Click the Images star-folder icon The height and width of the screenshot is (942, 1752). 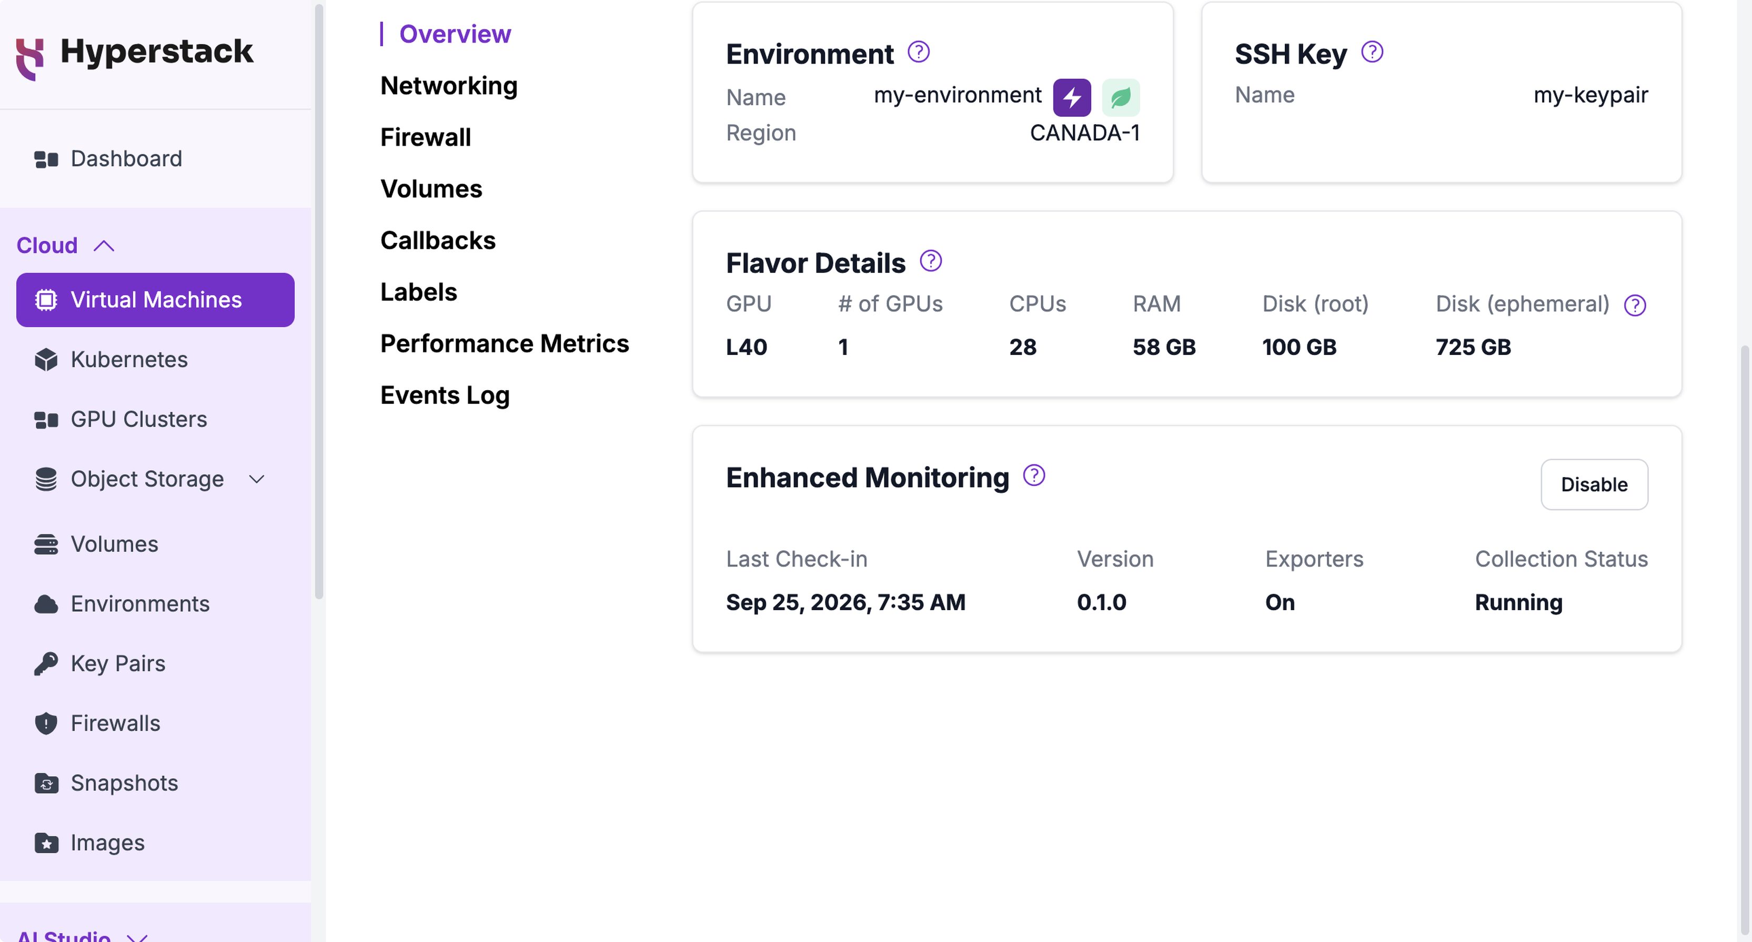click(46, 843)
